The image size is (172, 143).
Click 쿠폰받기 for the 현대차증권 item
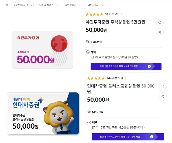pyautogui.click(x=137, y=127)
